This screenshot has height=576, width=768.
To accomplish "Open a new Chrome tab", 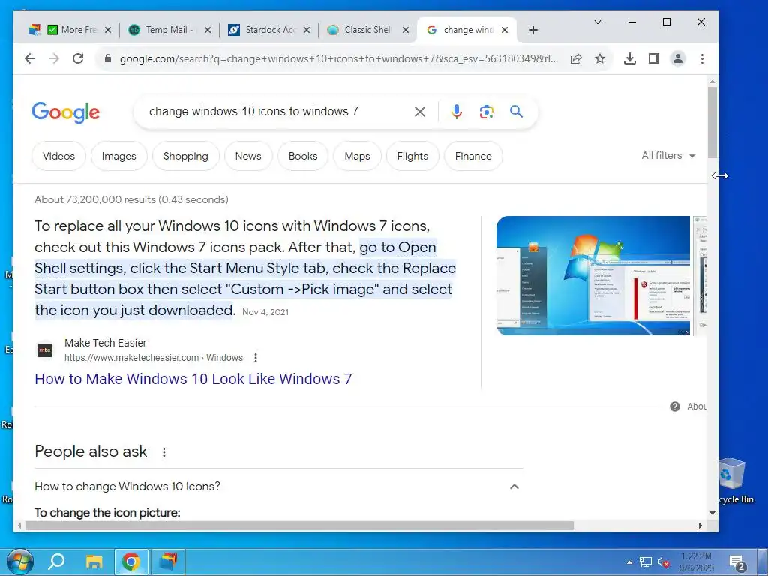I will point(533,30).
